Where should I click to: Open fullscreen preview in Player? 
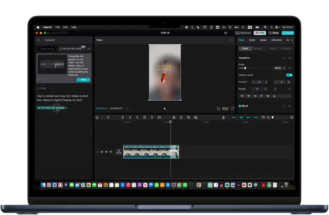coord(232,109)
